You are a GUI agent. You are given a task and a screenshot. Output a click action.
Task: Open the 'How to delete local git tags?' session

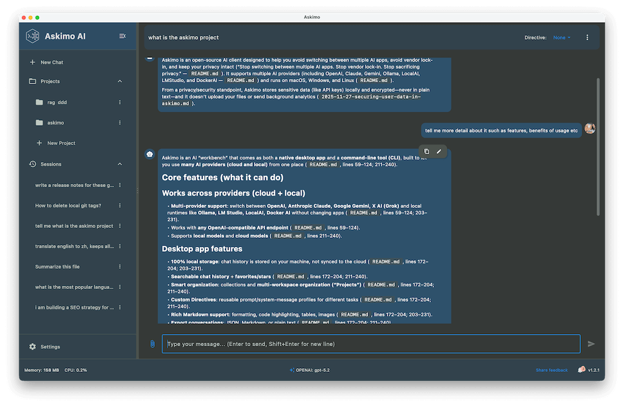[68, 205]
